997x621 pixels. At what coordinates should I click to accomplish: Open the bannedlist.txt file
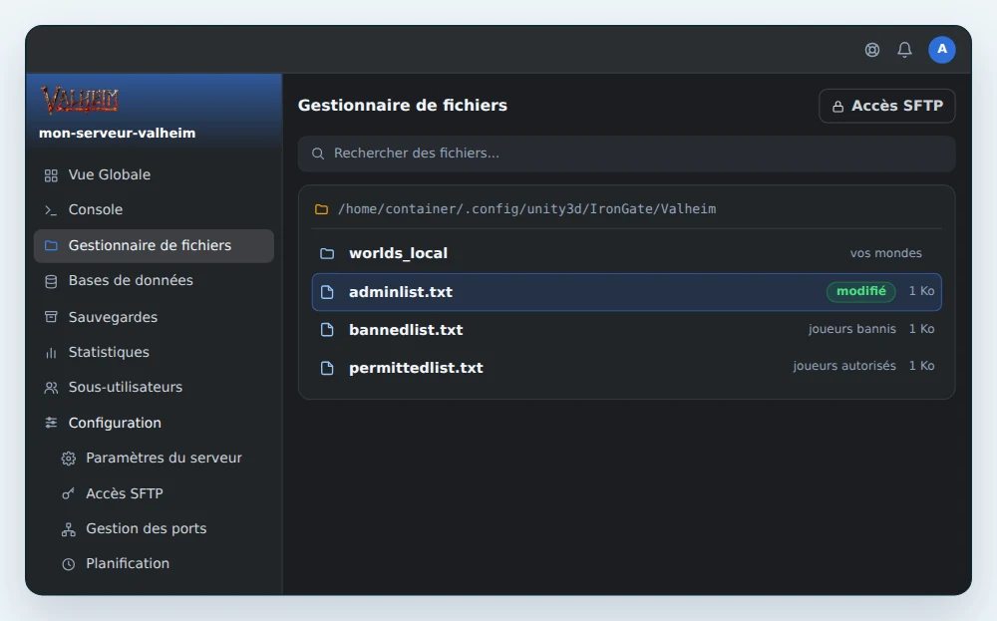pos(626,330)
